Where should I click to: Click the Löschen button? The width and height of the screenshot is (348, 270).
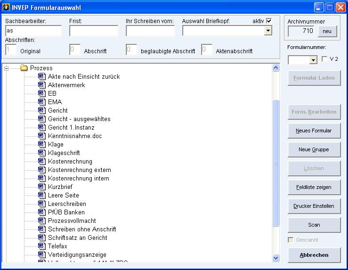tap(314, 168)
